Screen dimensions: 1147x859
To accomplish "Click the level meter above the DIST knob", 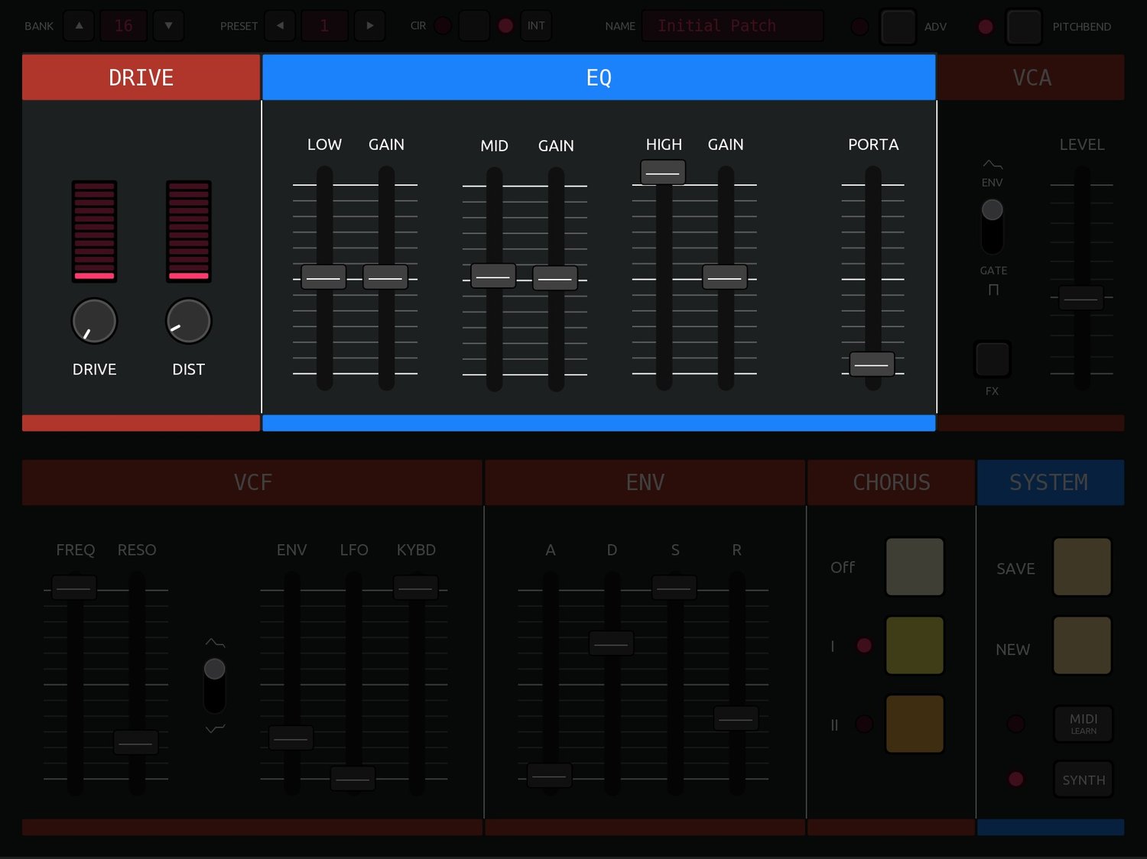I will click(189, 232).
